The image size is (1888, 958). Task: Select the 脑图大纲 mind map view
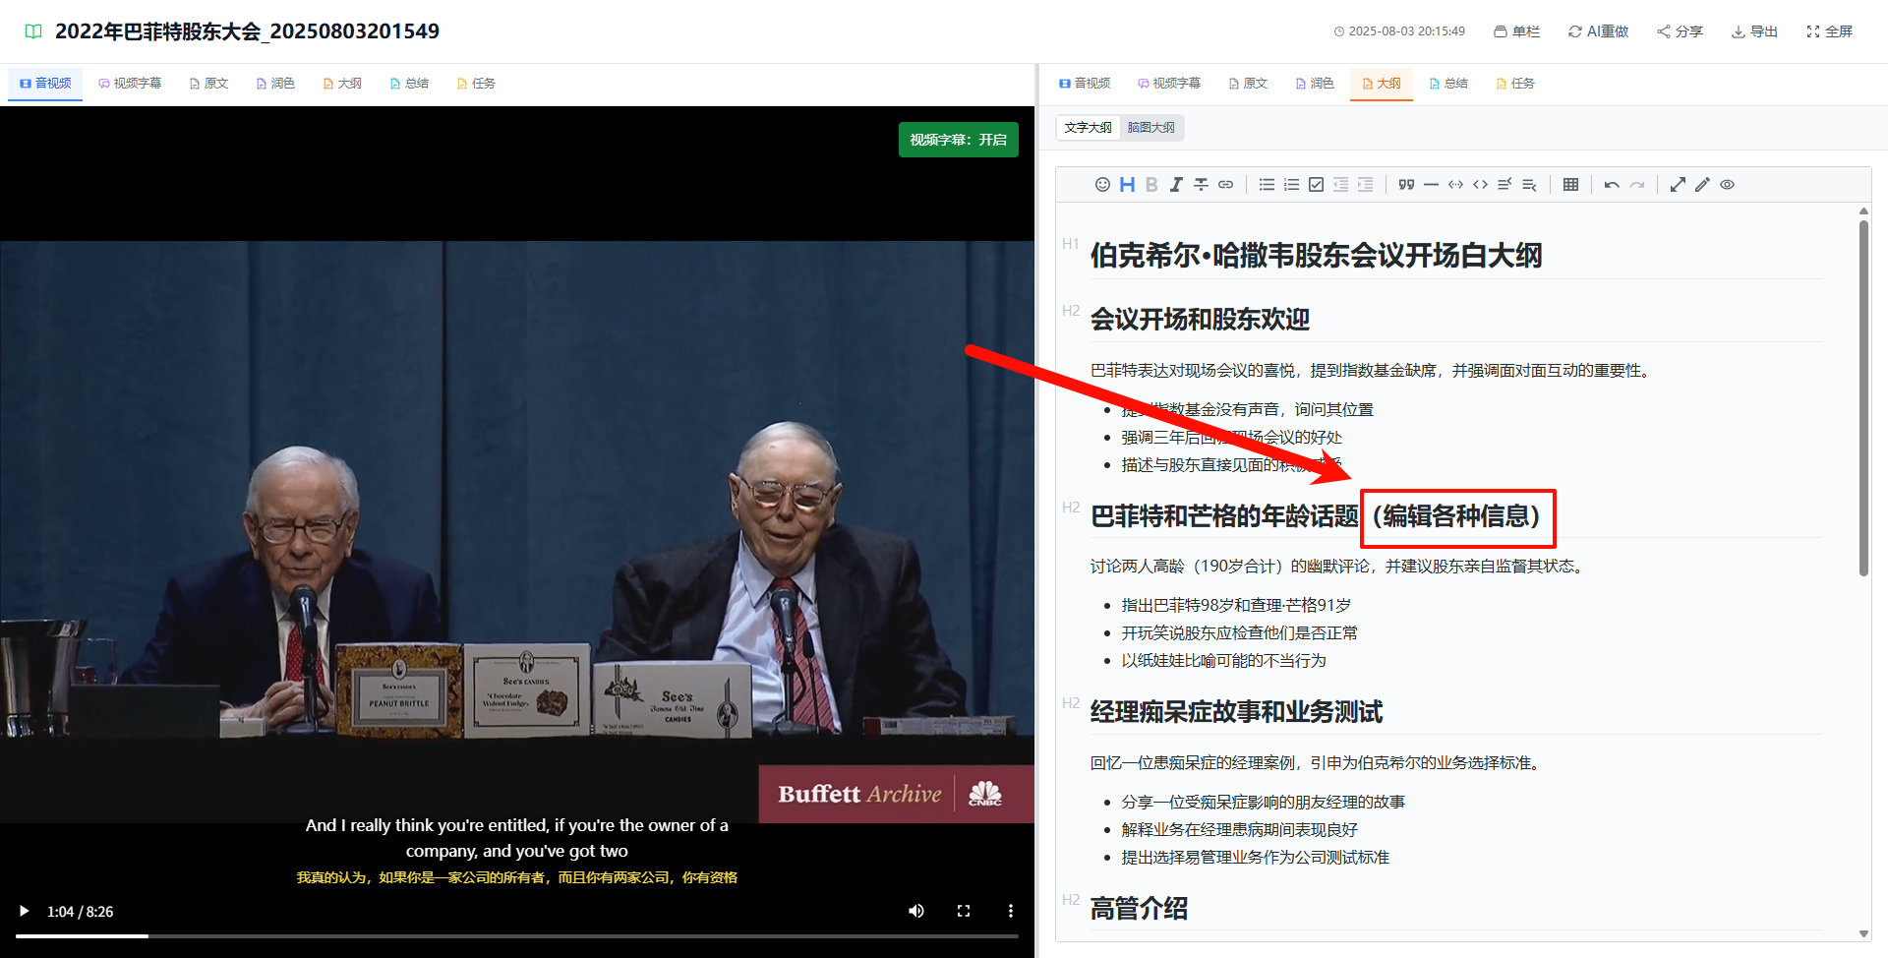click(x=1150, y=128)
